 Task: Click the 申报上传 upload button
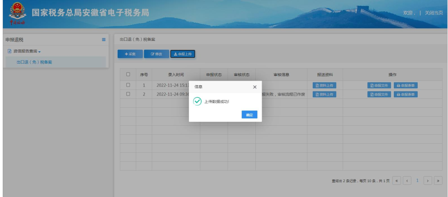pos(183,54)
